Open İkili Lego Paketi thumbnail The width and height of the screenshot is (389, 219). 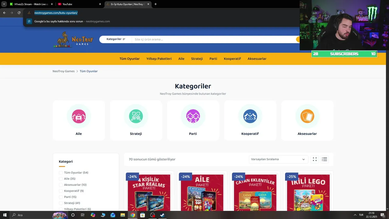pos(308,192)
